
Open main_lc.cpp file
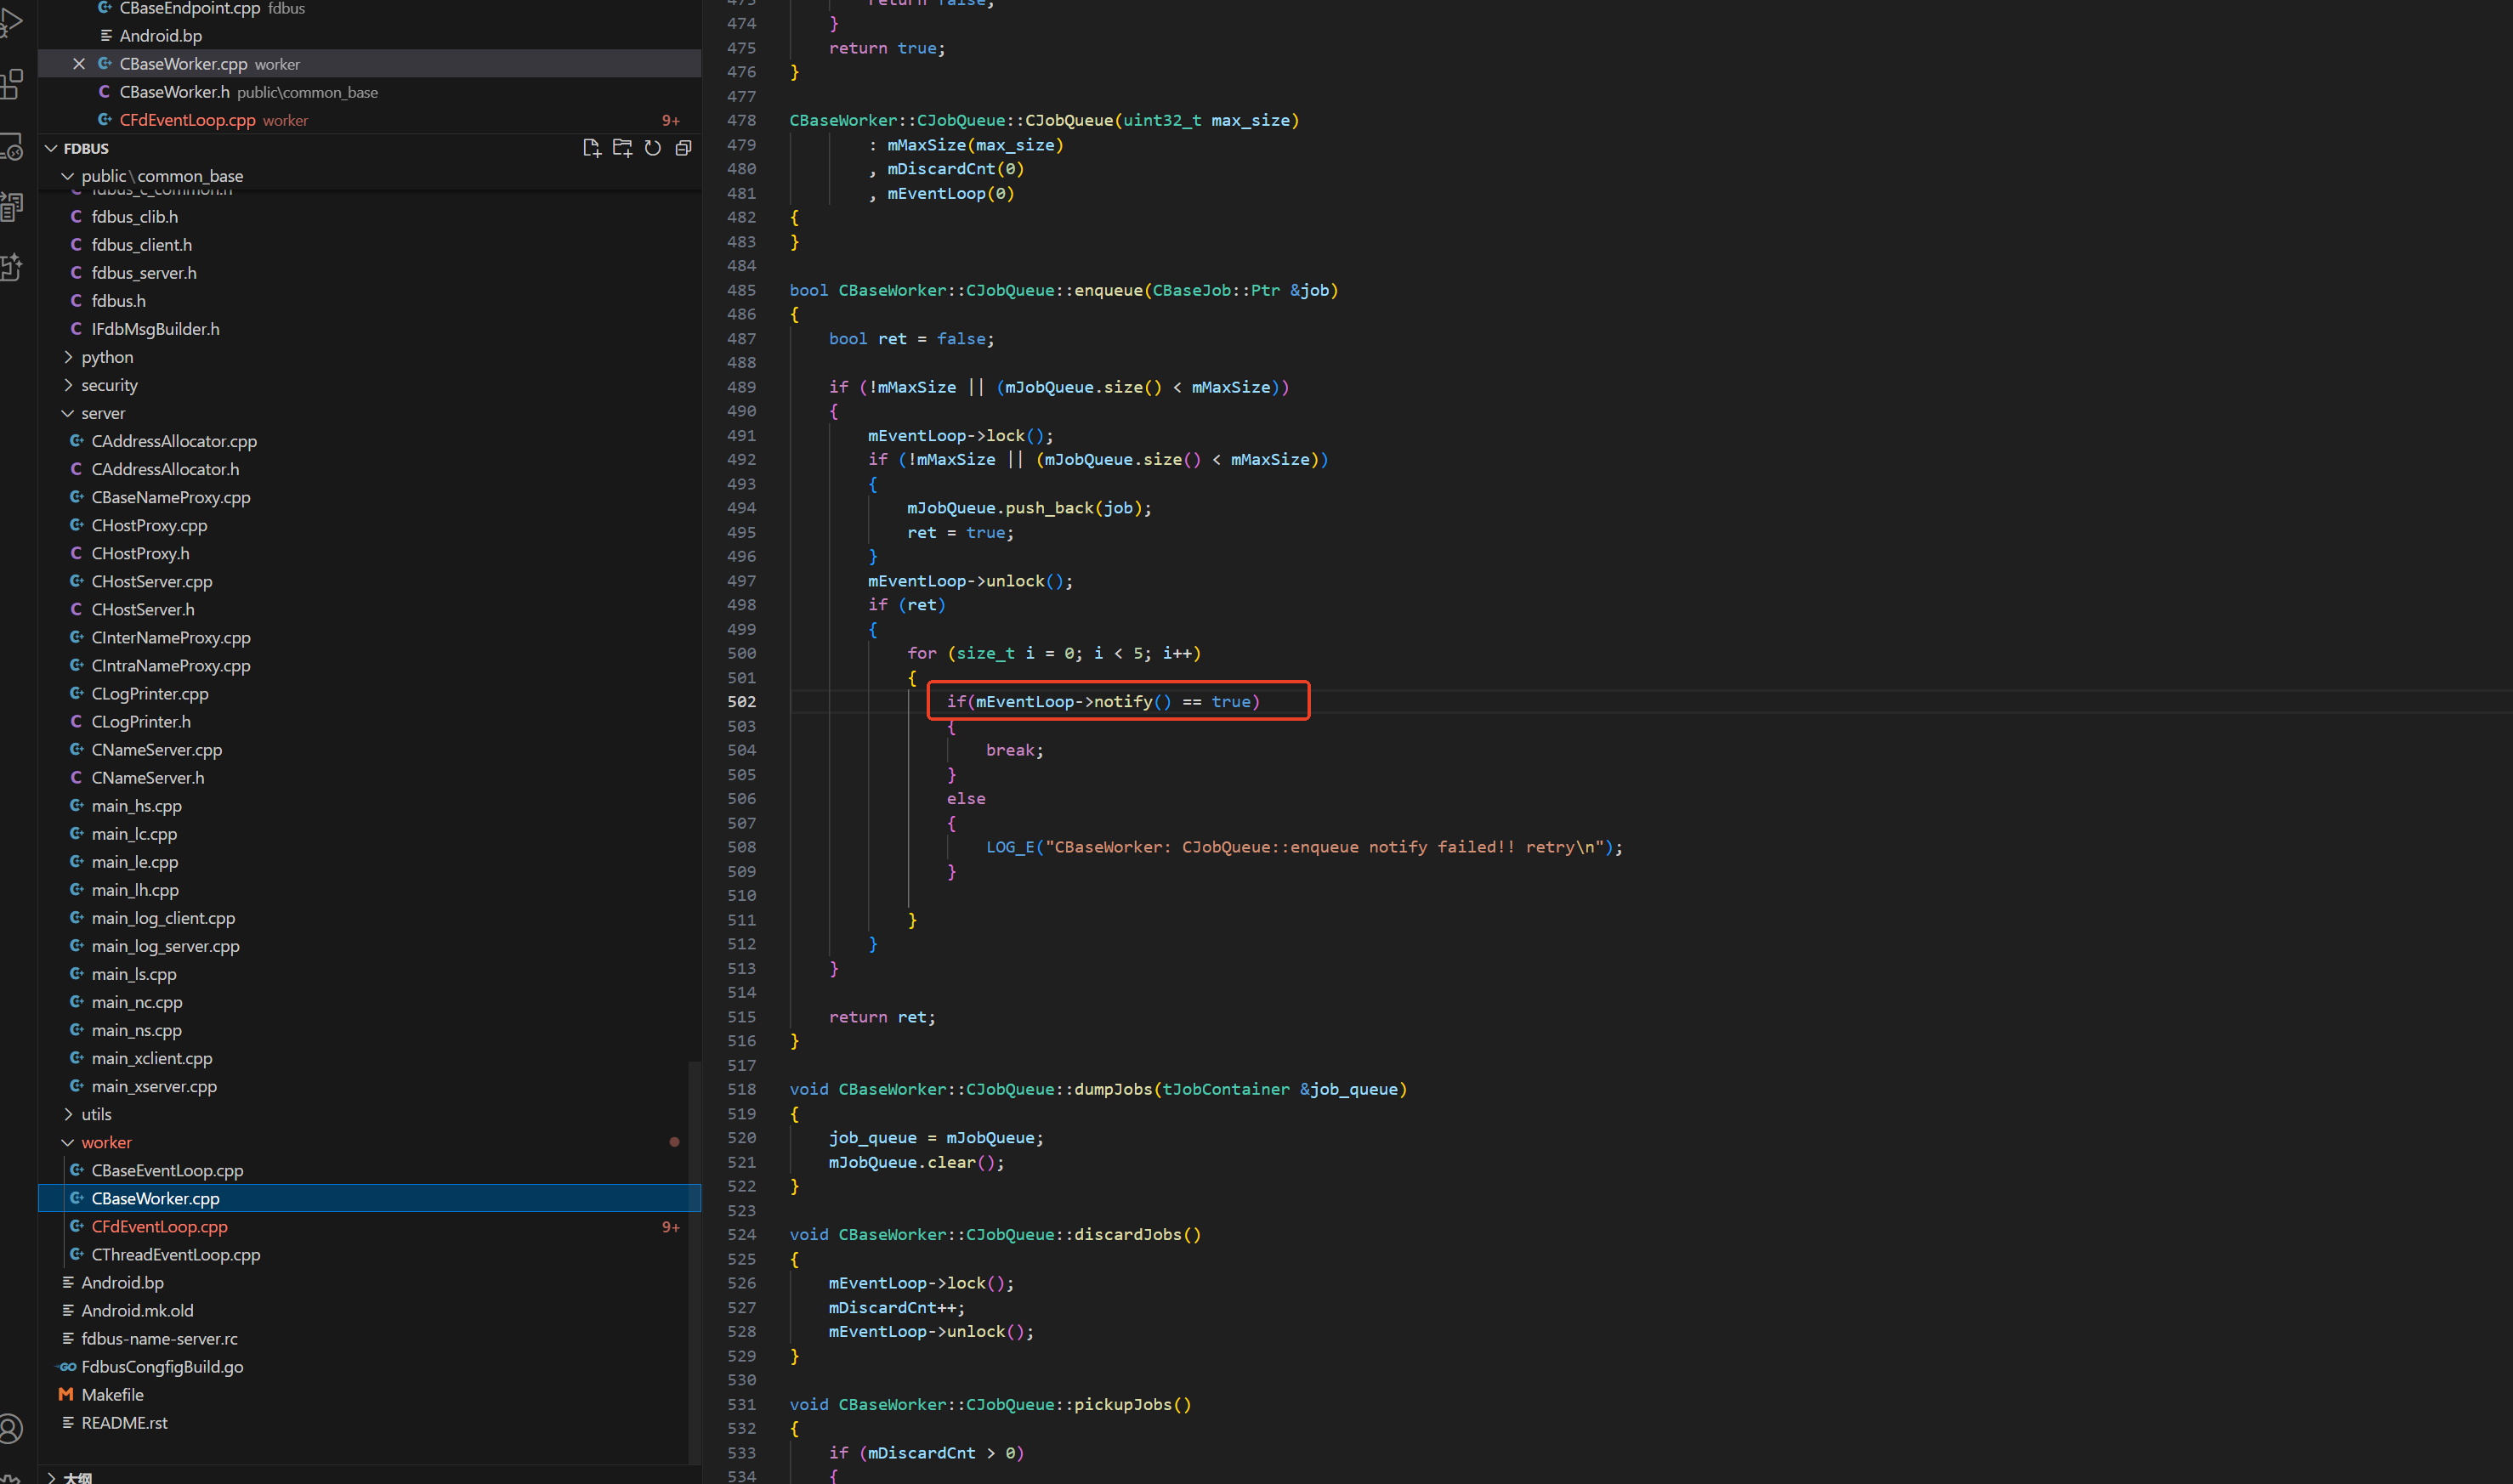pos(369,833)
